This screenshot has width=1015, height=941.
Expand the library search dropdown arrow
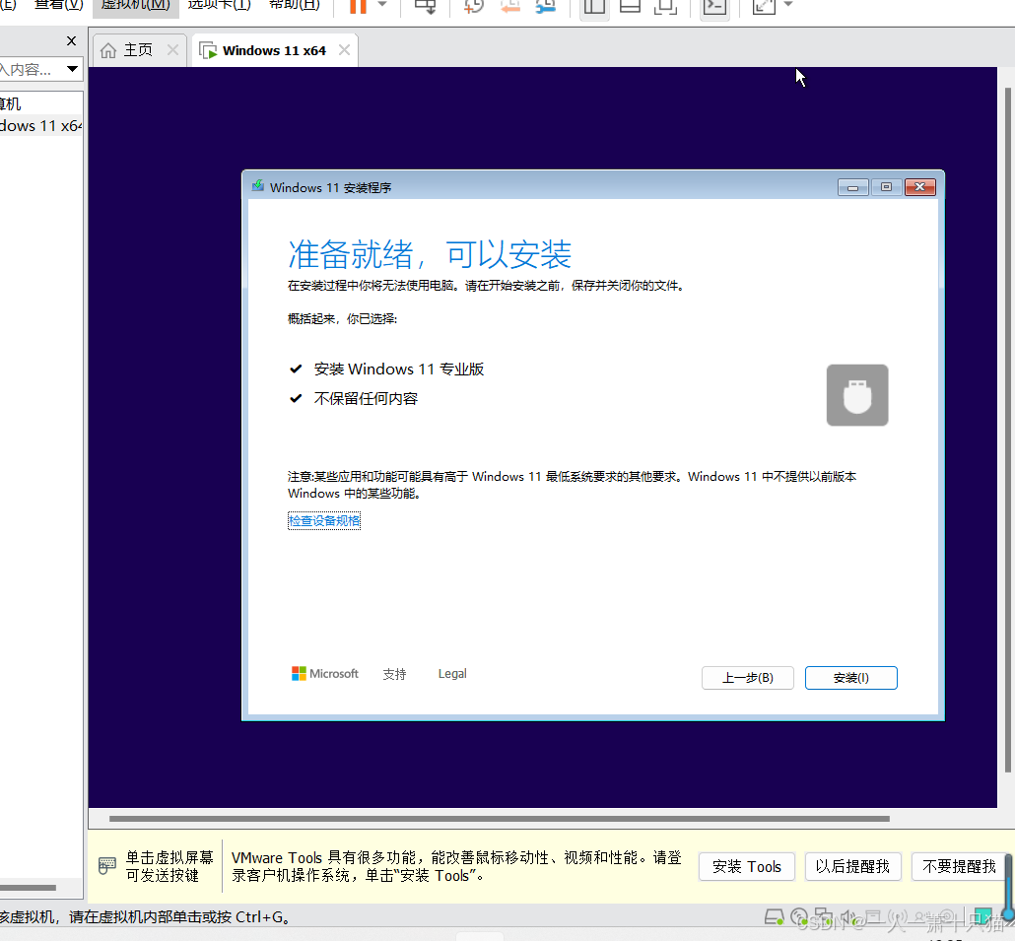tap(73, 69)
